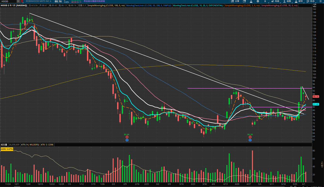Click the ROBINHOOD MKTS INC A company name
Screen dimensions: 324x187
coord(39,1)
